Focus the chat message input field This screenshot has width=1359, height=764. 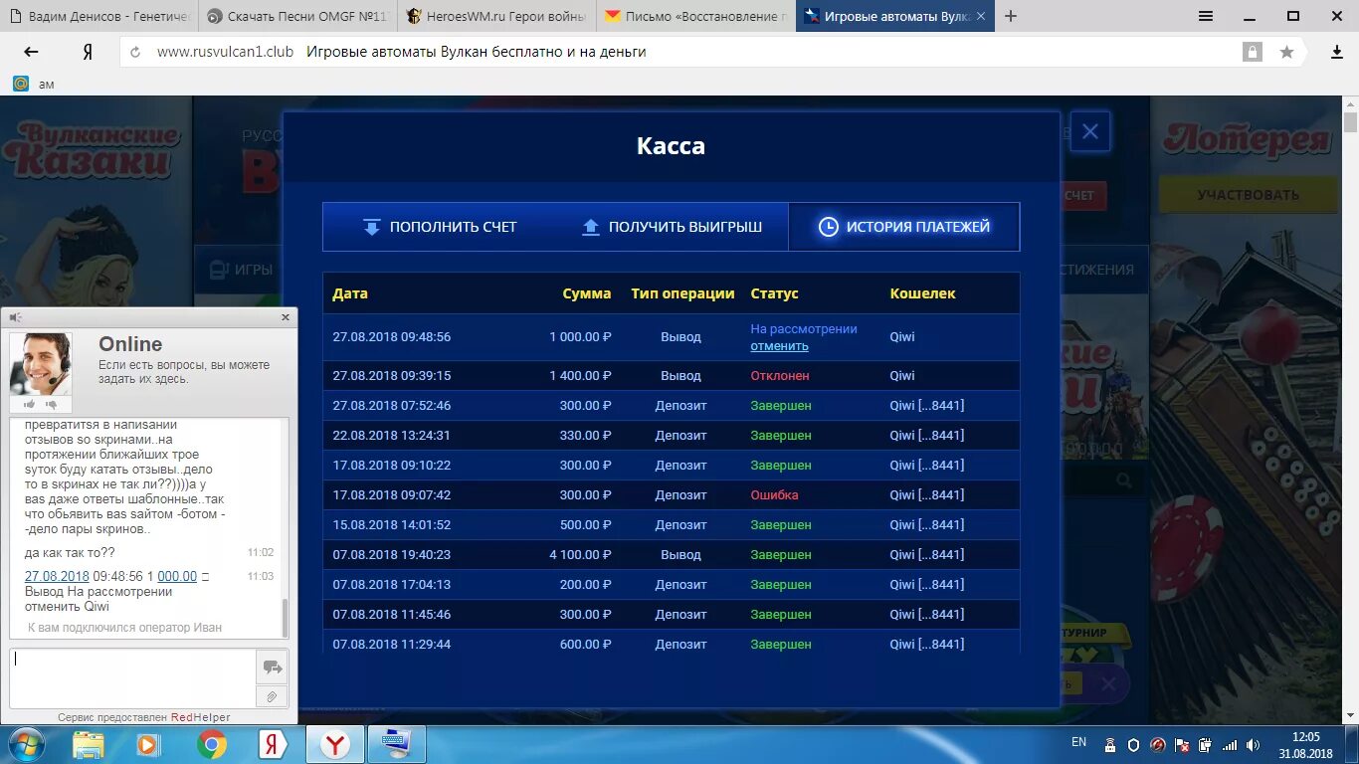pos(131,678)
